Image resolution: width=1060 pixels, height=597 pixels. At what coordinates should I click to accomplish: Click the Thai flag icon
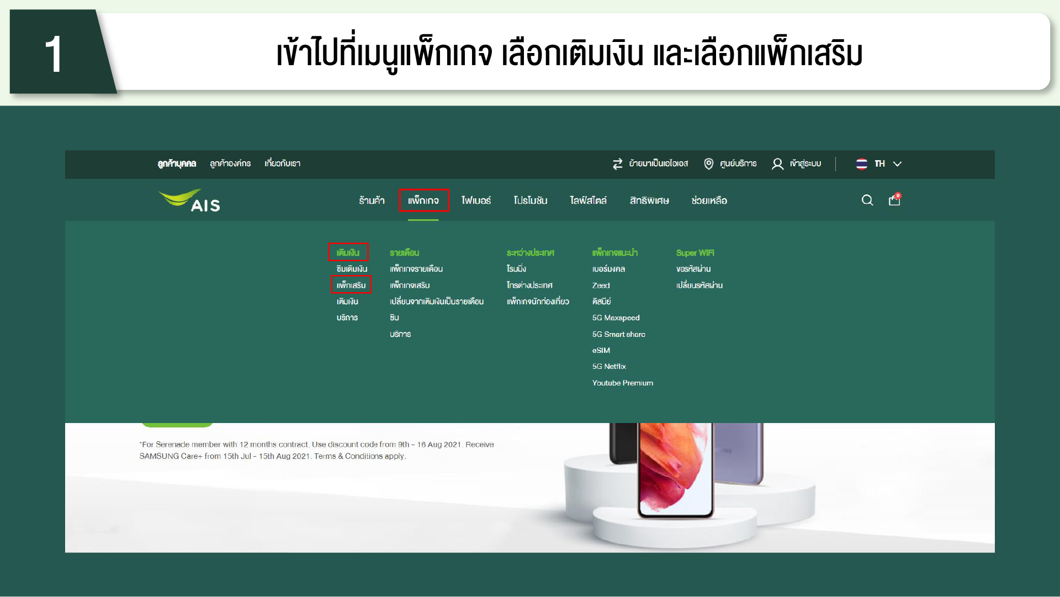pyautogui.click(x=861, y=164)
